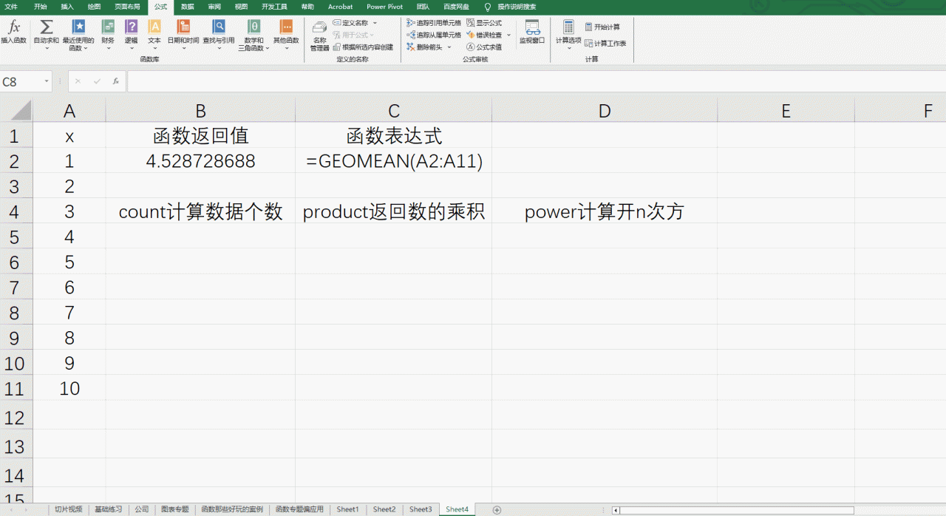Viewport: 946px width, 516px height.
Task: Click Trace Precedents (追踪引用单元格)
Action: click(434, 23)
